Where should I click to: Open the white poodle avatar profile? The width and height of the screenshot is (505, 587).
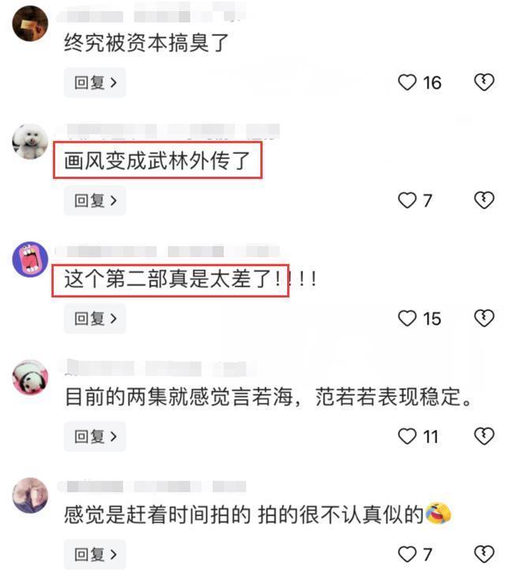point(30,141)
